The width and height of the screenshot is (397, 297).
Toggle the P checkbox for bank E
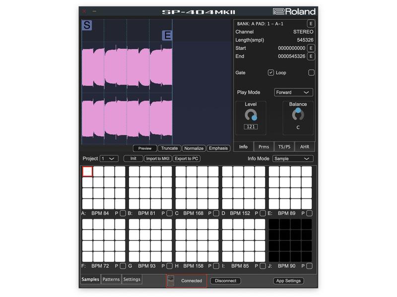[309, 213]
